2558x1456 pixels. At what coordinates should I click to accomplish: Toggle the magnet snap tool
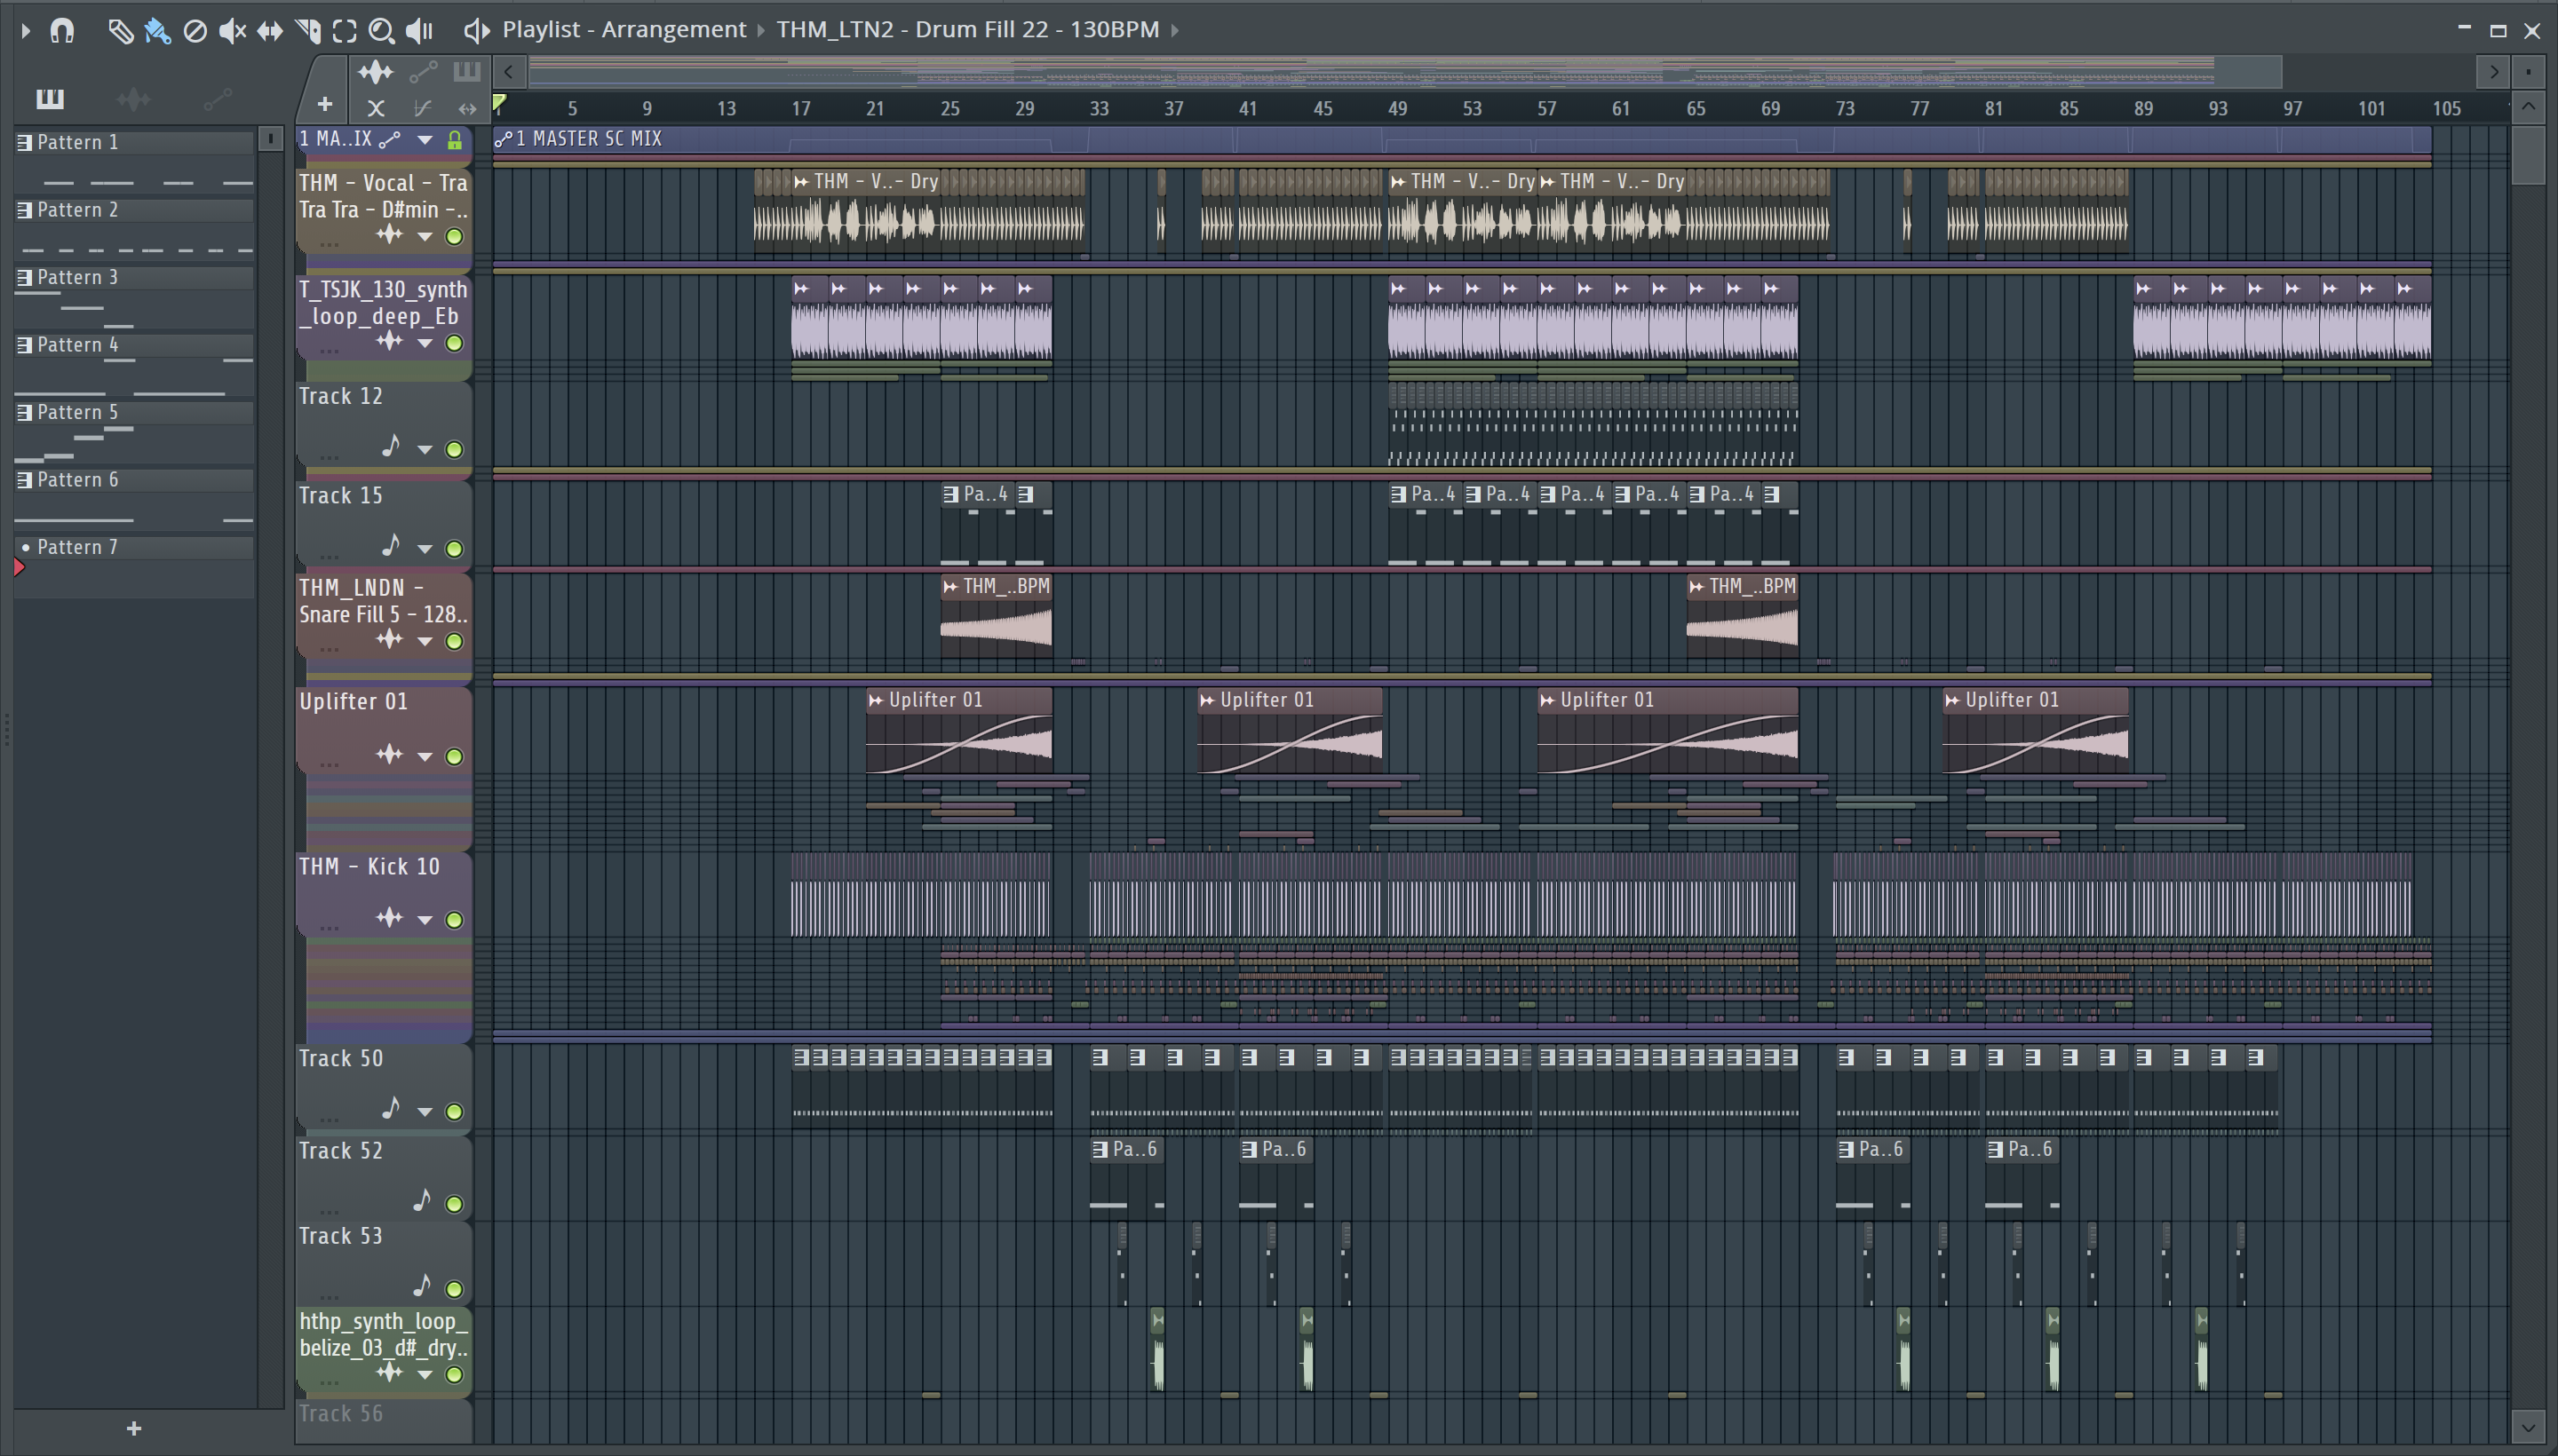point(62,31)
